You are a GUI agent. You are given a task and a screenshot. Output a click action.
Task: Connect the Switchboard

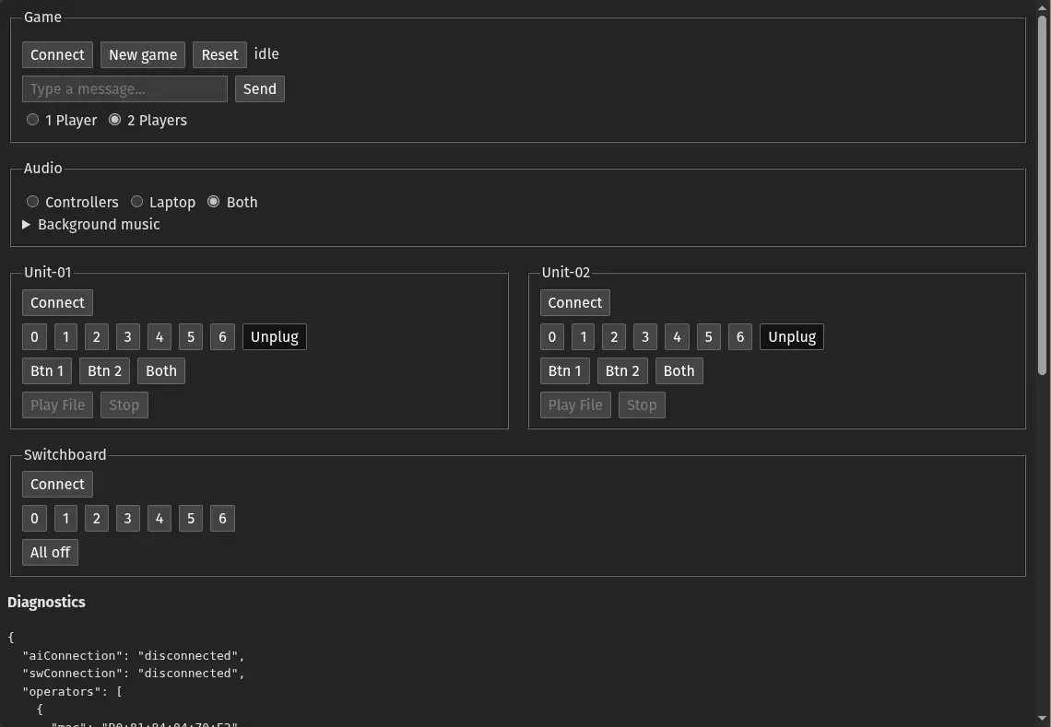tap(57, 484)
